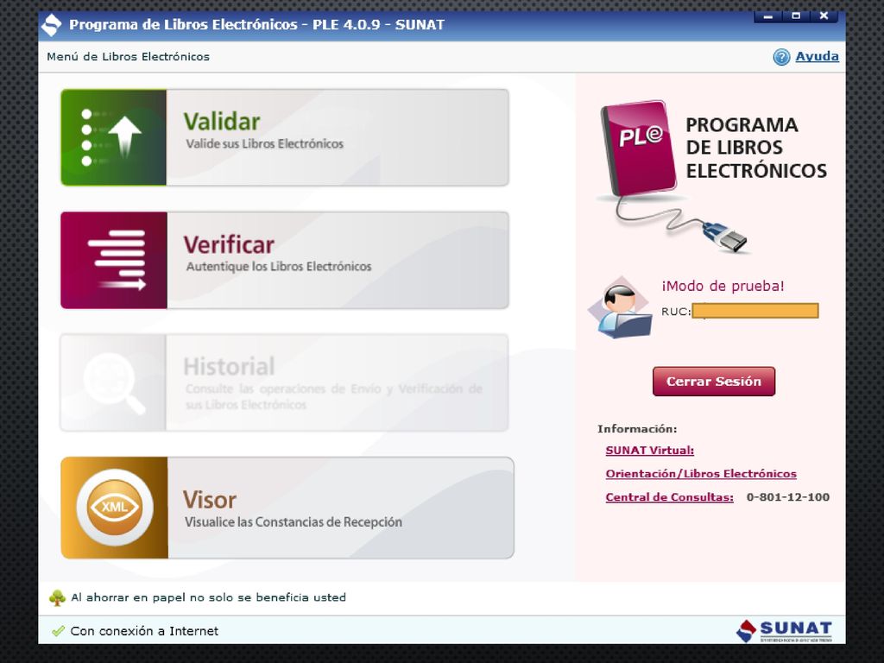Close the PLE window
Viewport: 884px width, 663px height.
(x=824, y=16)
